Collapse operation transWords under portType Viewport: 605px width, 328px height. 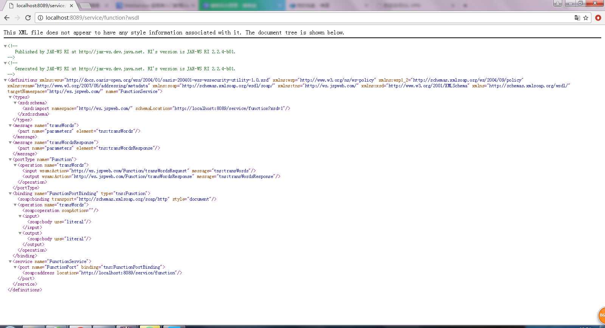click(15, 165)
